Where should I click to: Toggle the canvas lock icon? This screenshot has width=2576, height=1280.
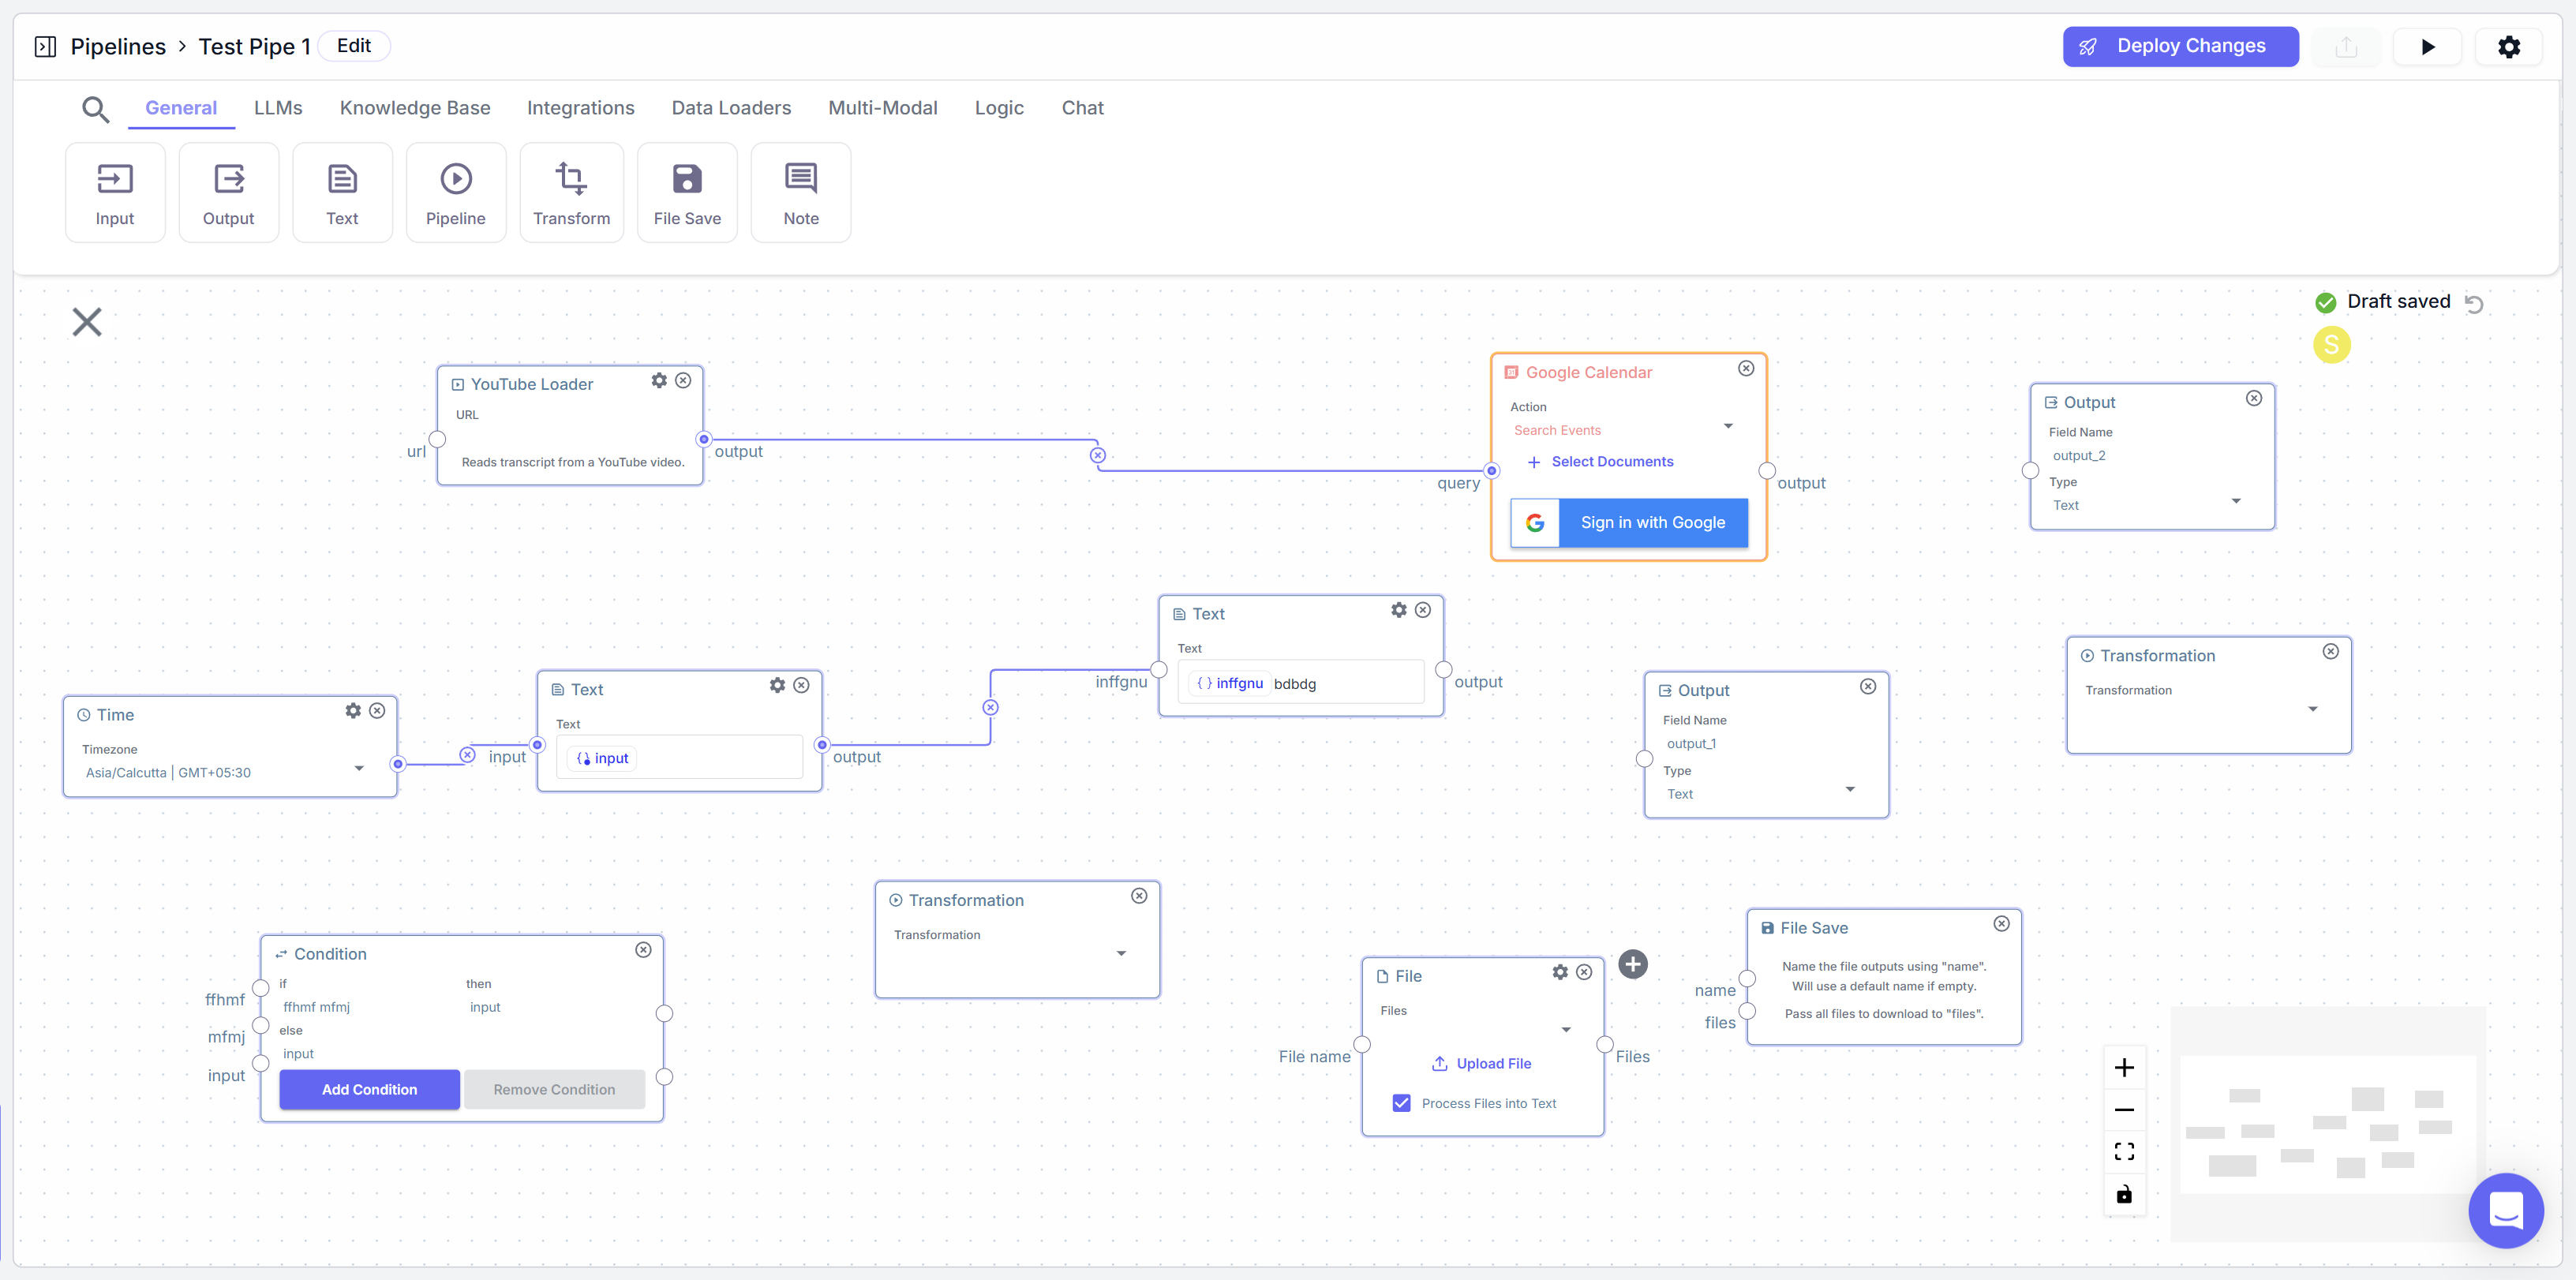click(2124, 1194)
